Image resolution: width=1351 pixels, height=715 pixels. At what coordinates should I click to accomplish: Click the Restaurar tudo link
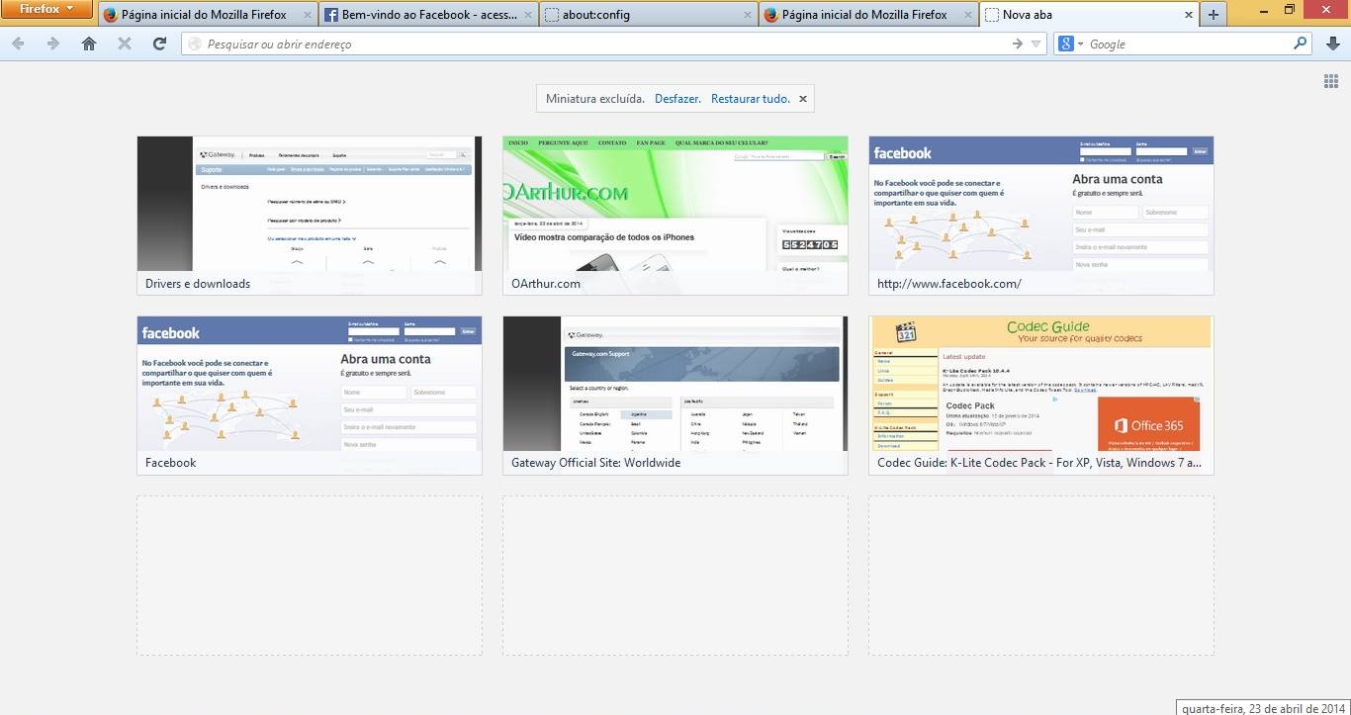tap(751, 99)
